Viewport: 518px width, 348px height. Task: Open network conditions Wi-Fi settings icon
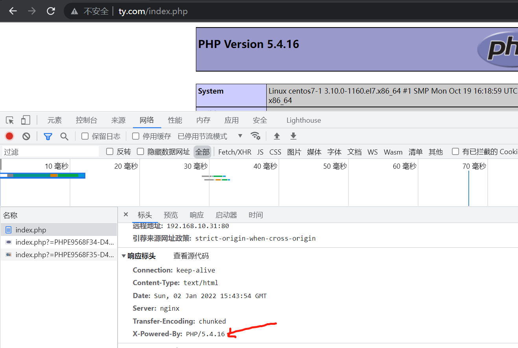click(256, 136)
